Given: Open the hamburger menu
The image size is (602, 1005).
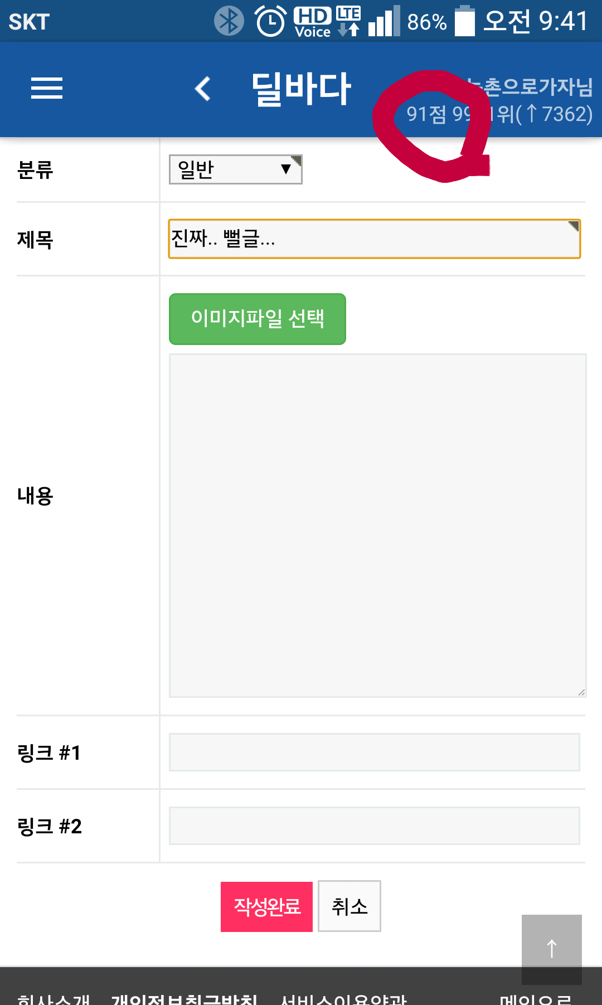Looking at the screenshot, I should [x=47, y=88].
